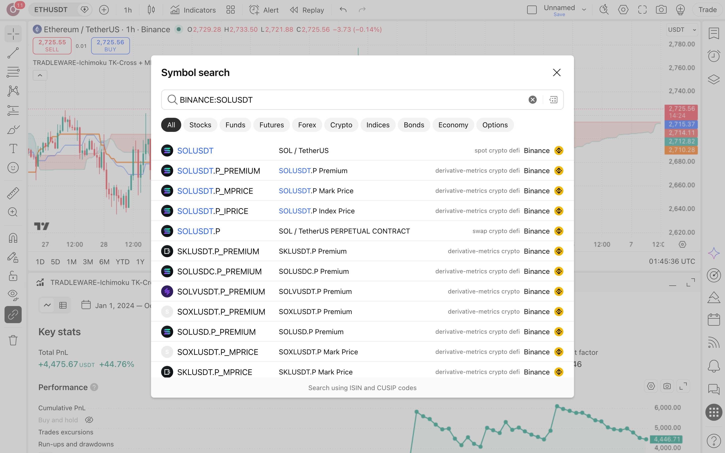Screen dimensions: 725x453
Task: Collapse the indicator legend chevron
Action: pos(40,75)
